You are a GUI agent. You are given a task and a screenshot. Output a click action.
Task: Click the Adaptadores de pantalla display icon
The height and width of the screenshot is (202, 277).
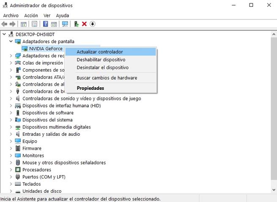[18, 42]
